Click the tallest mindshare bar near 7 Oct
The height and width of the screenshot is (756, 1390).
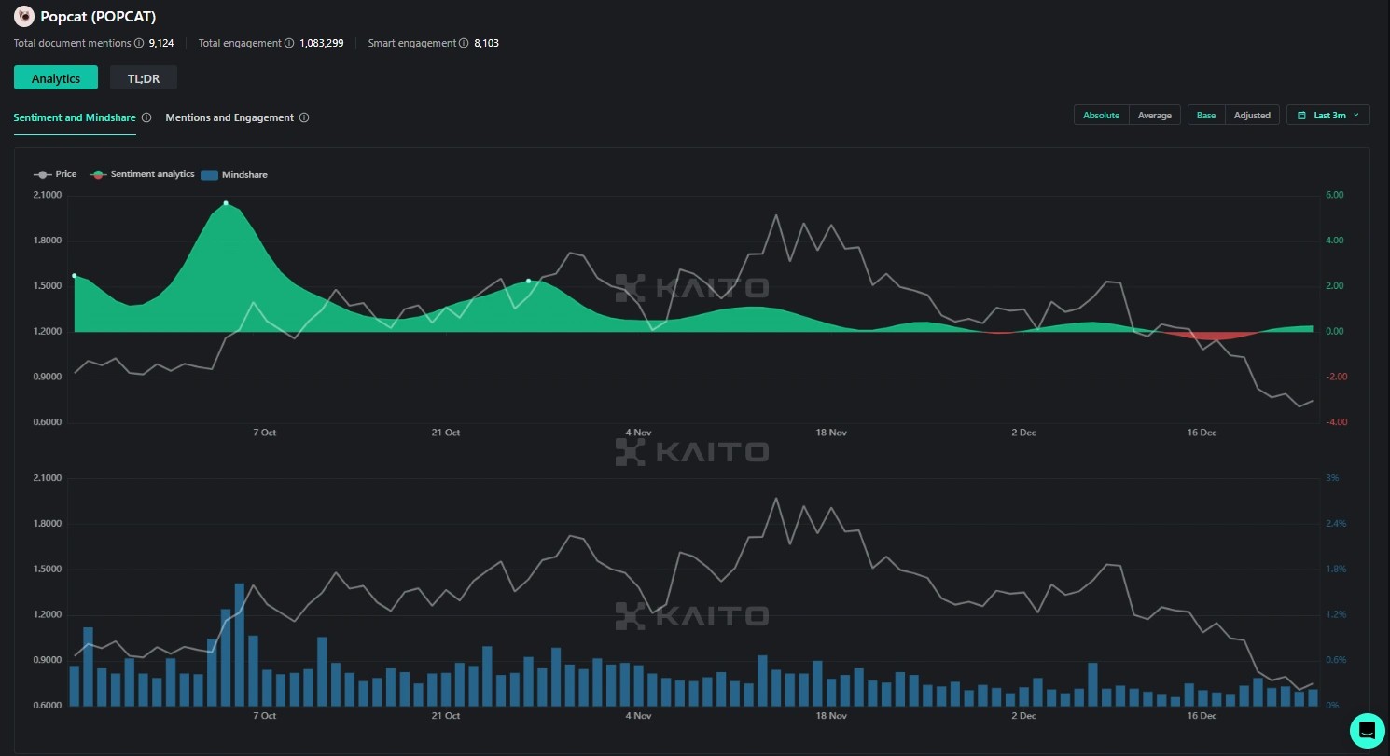coord(240,644)
